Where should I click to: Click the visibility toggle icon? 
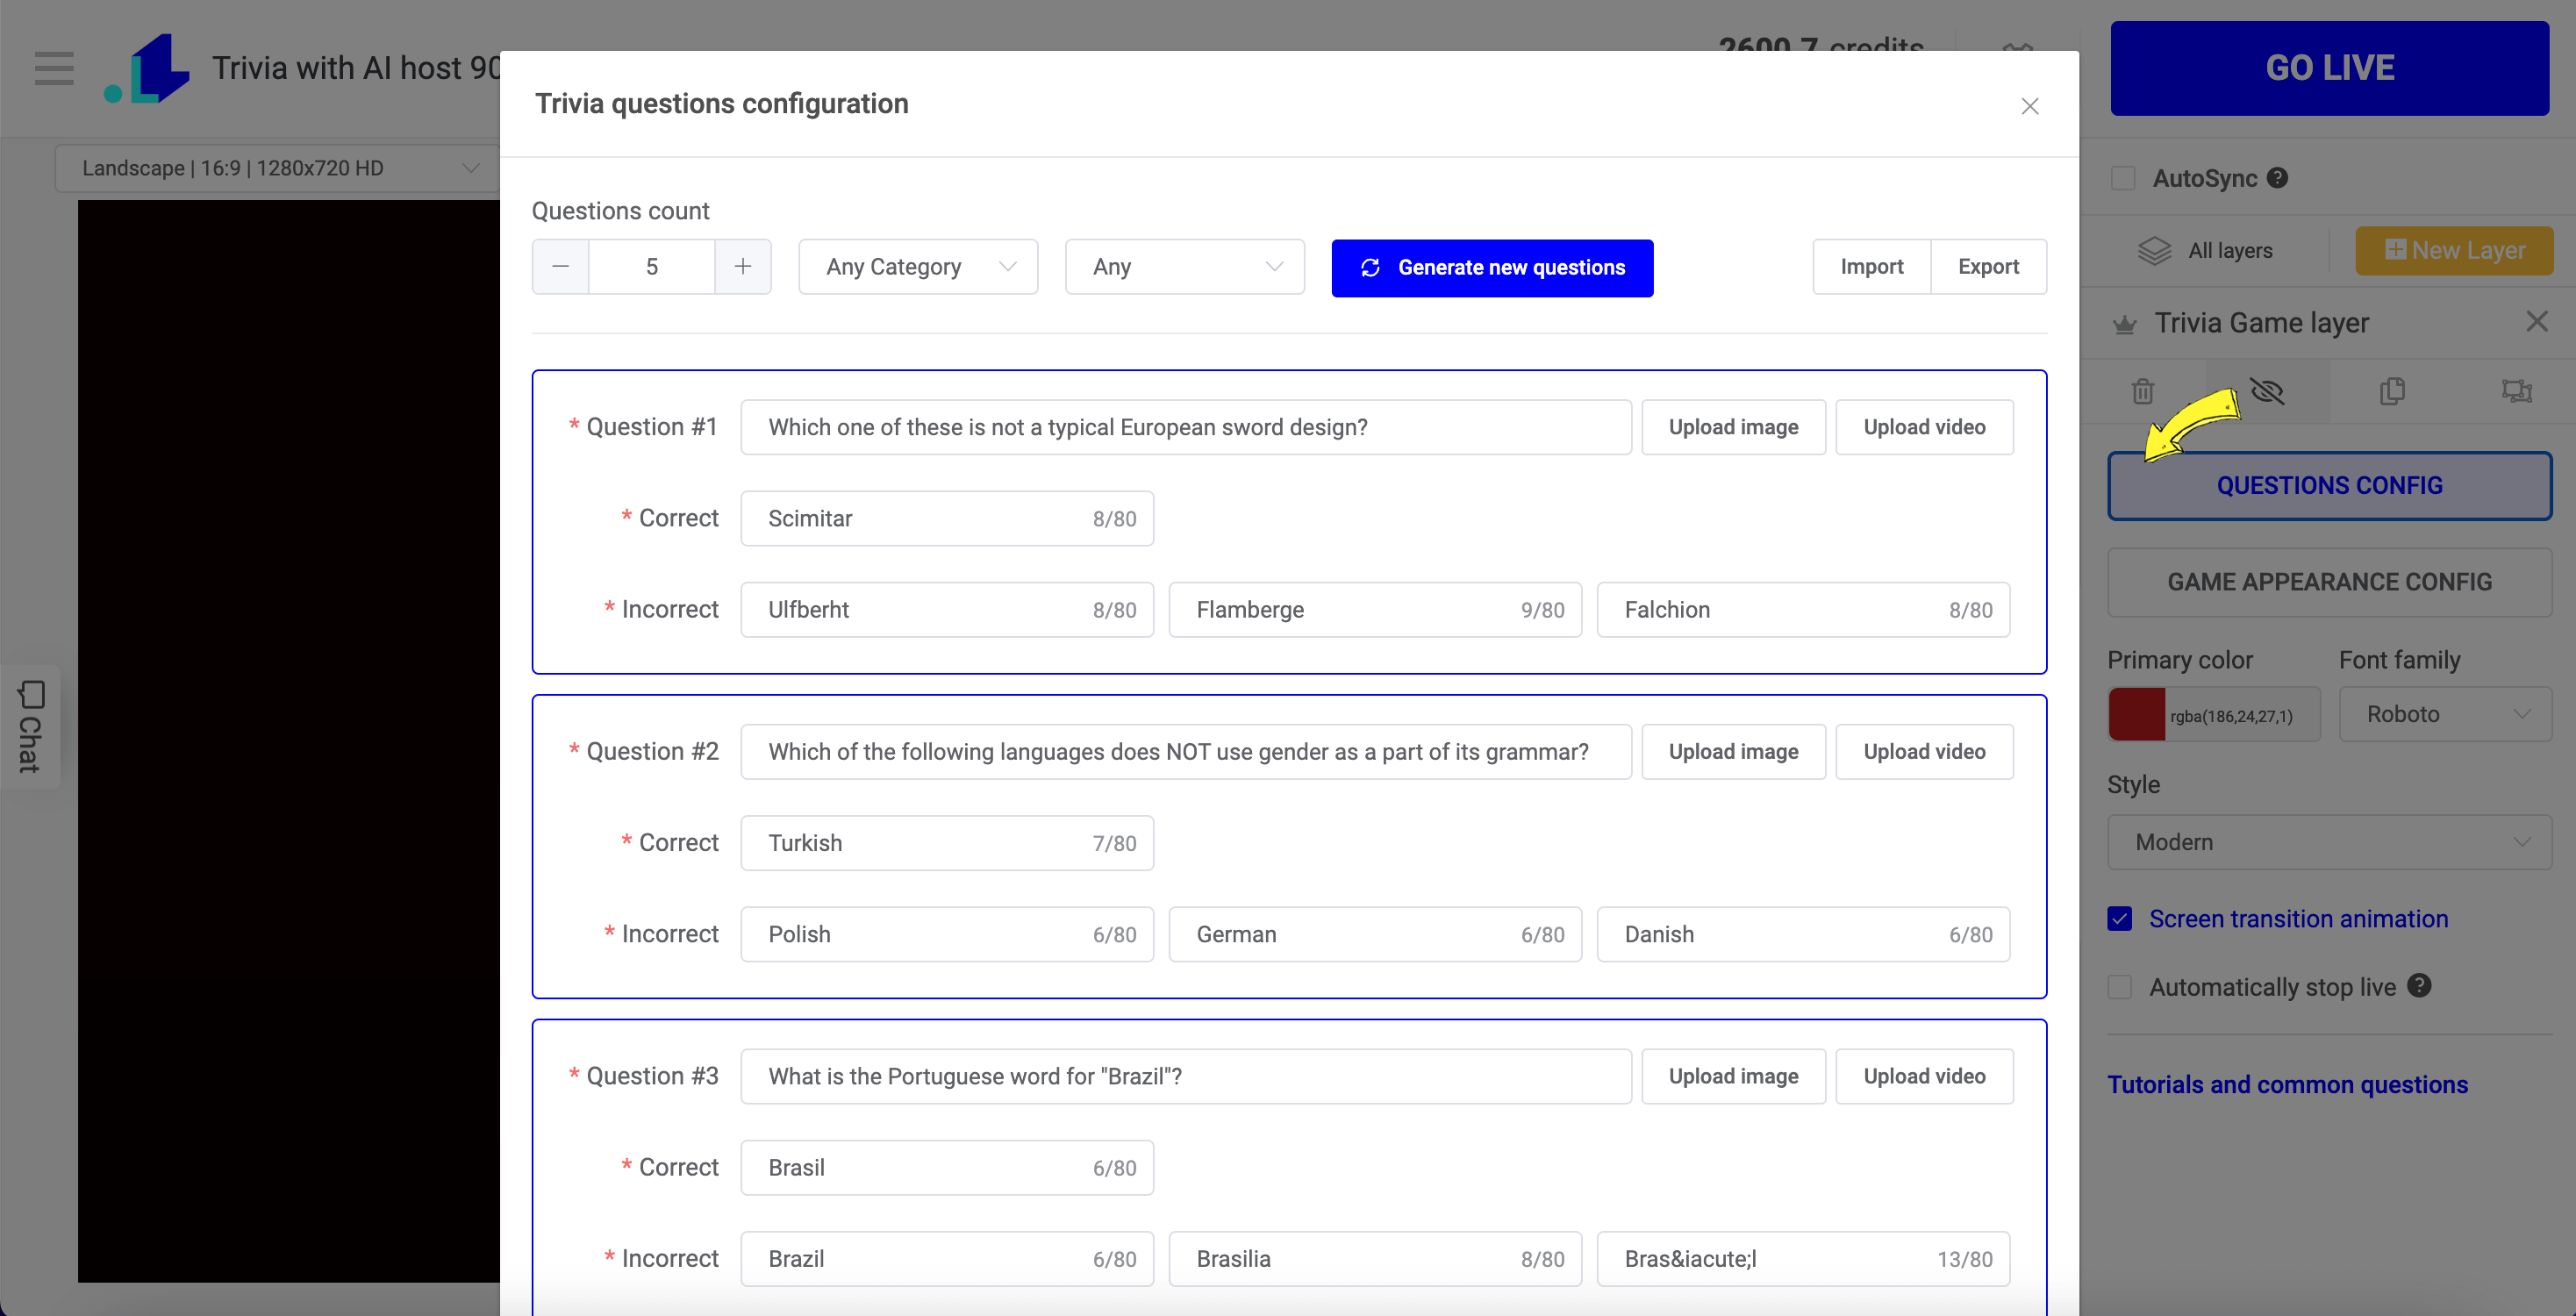[x=2265, y=390]
